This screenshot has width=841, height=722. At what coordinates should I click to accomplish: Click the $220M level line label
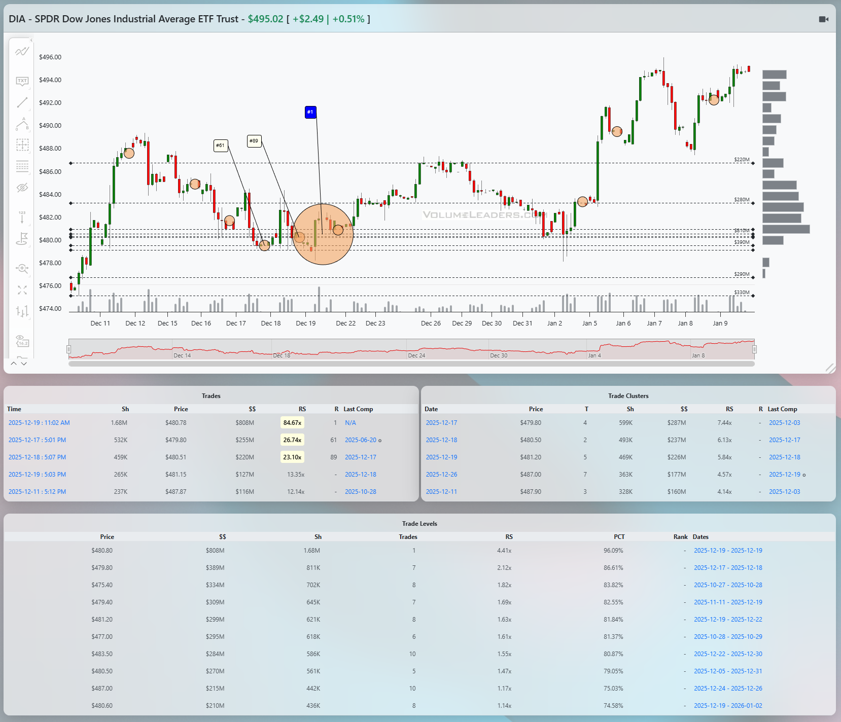742,160
